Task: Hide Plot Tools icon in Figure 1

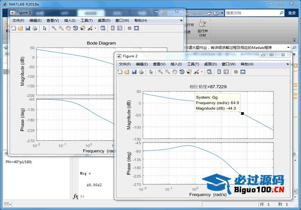Action: point(130,28)
